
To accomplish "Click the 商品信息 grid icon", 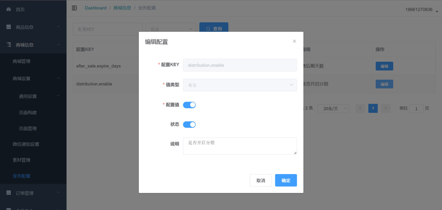I will 9,27.
